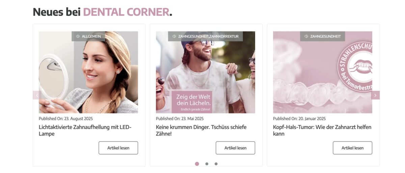
Task: Click the Zahngesundheit tag icon on third card
Action: pos(306,36)
